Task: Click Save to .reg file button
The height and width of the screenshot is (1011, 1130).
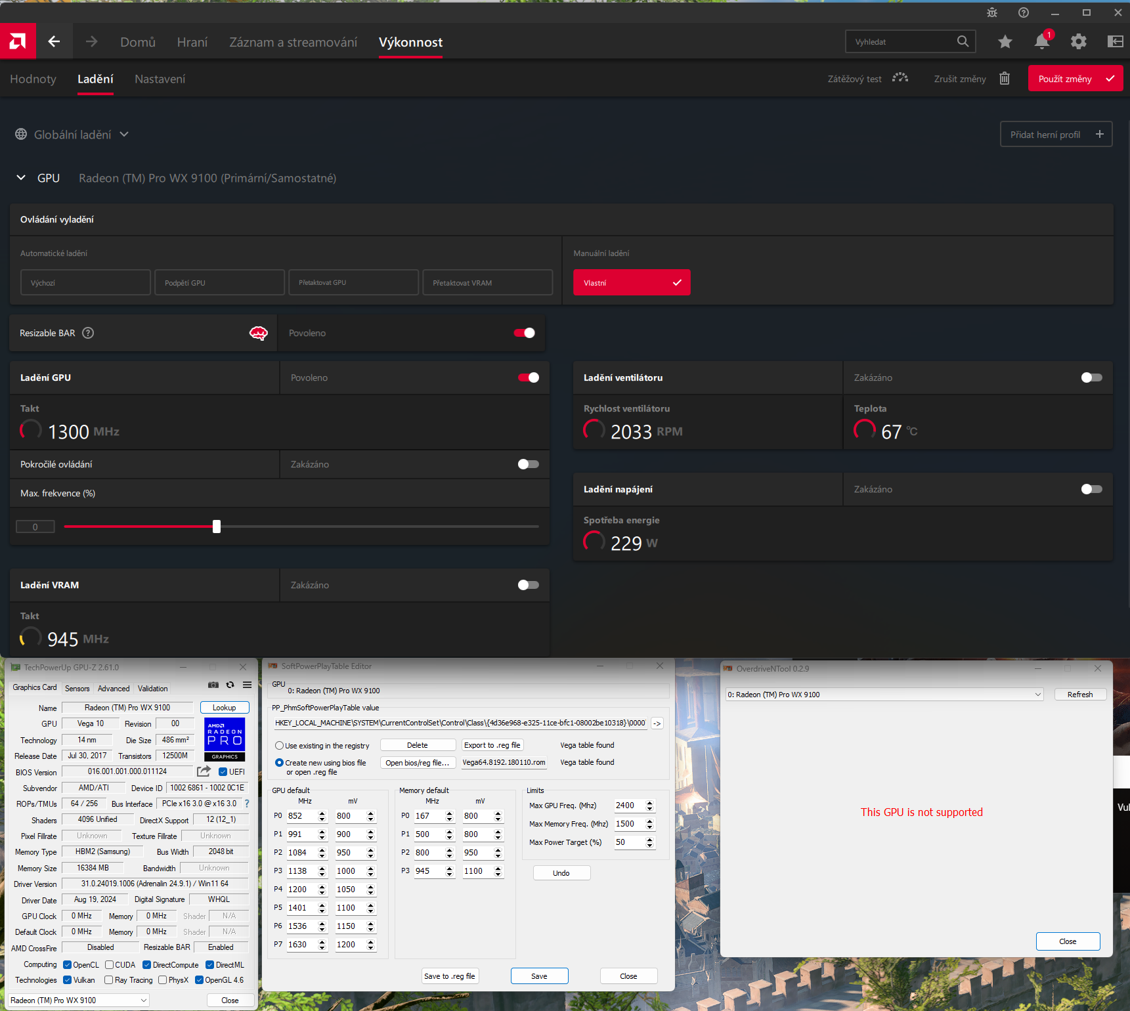Action: (450, 976)
